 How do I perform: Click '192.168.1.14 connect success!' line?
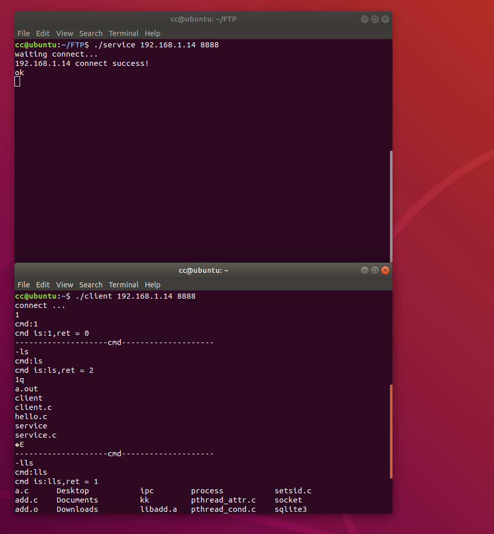coord(82,63)
